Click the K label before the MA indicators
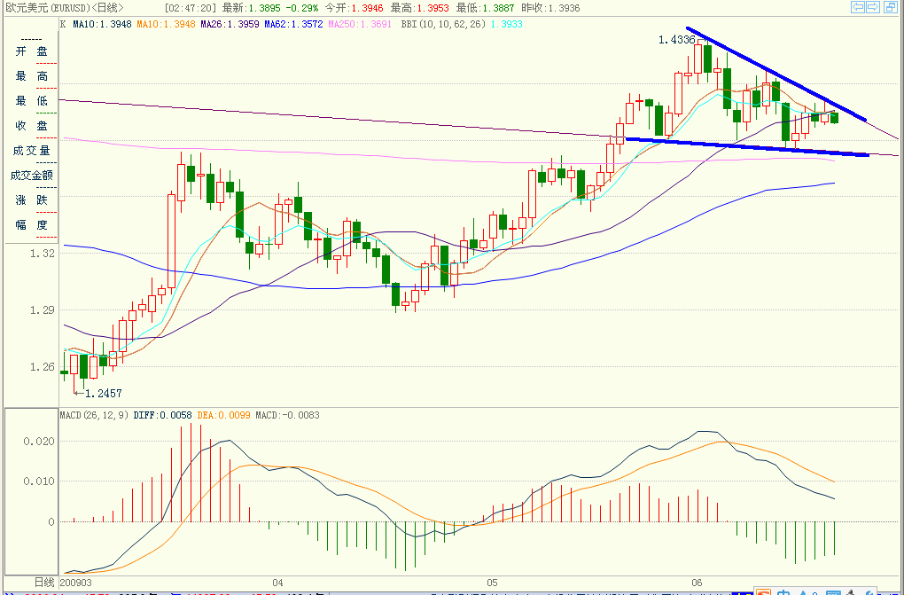 pos(64,24)
